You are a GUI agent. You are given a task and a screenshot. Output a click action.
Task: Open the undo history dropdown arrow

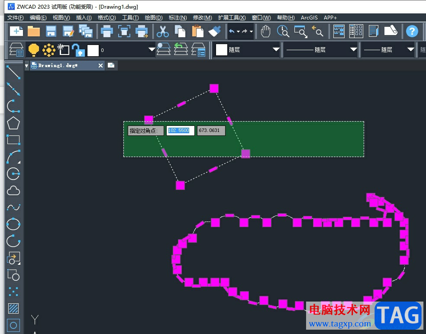[238, 32]
